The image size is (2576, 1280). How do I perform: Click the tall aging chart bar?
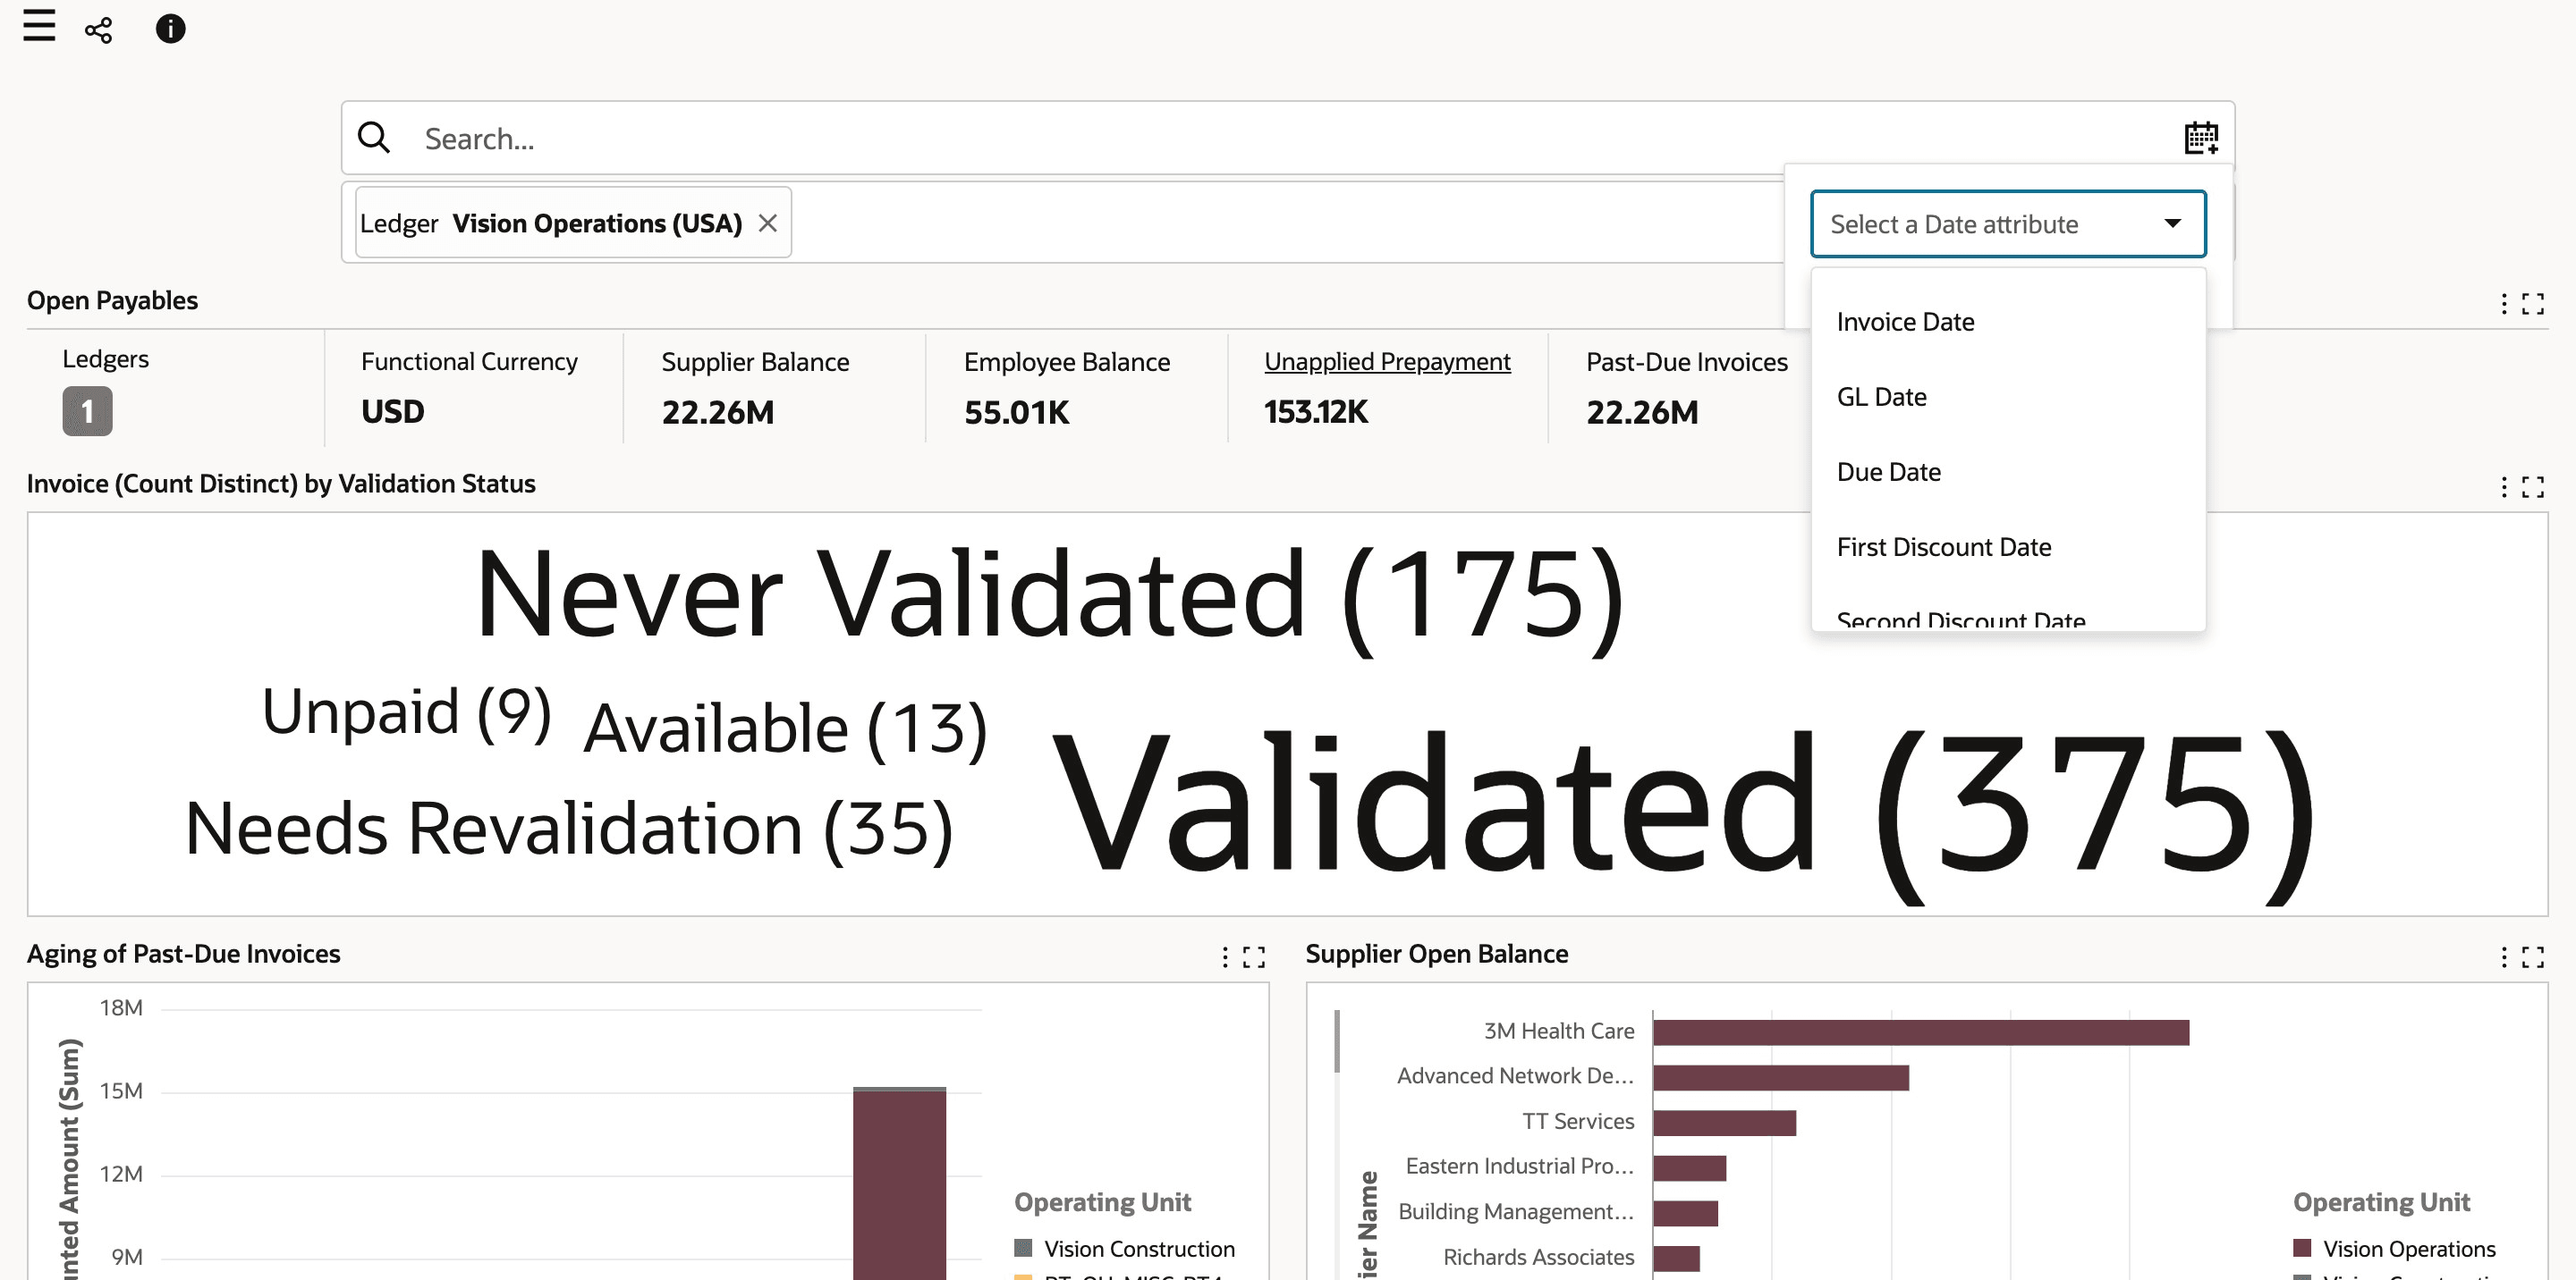point(899,1184)
